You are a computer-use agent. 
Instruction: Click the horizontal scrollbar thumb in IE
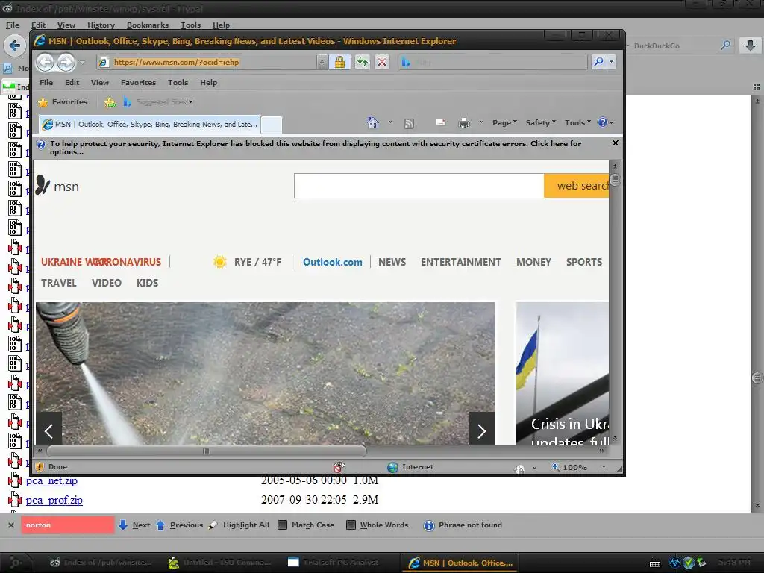pyautogui.click(x=206, y=451)
